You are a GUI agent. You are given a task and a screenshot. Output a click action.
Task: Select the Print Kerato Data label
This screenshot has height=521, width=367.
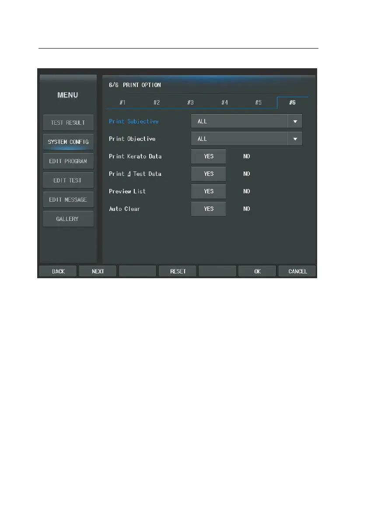pos(135,156)
